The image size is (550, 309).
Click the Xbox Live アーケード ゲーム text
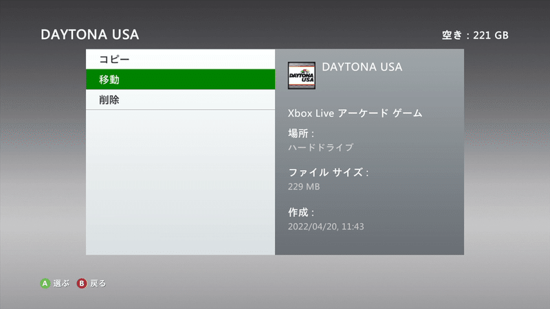click(x=355, y=113)
